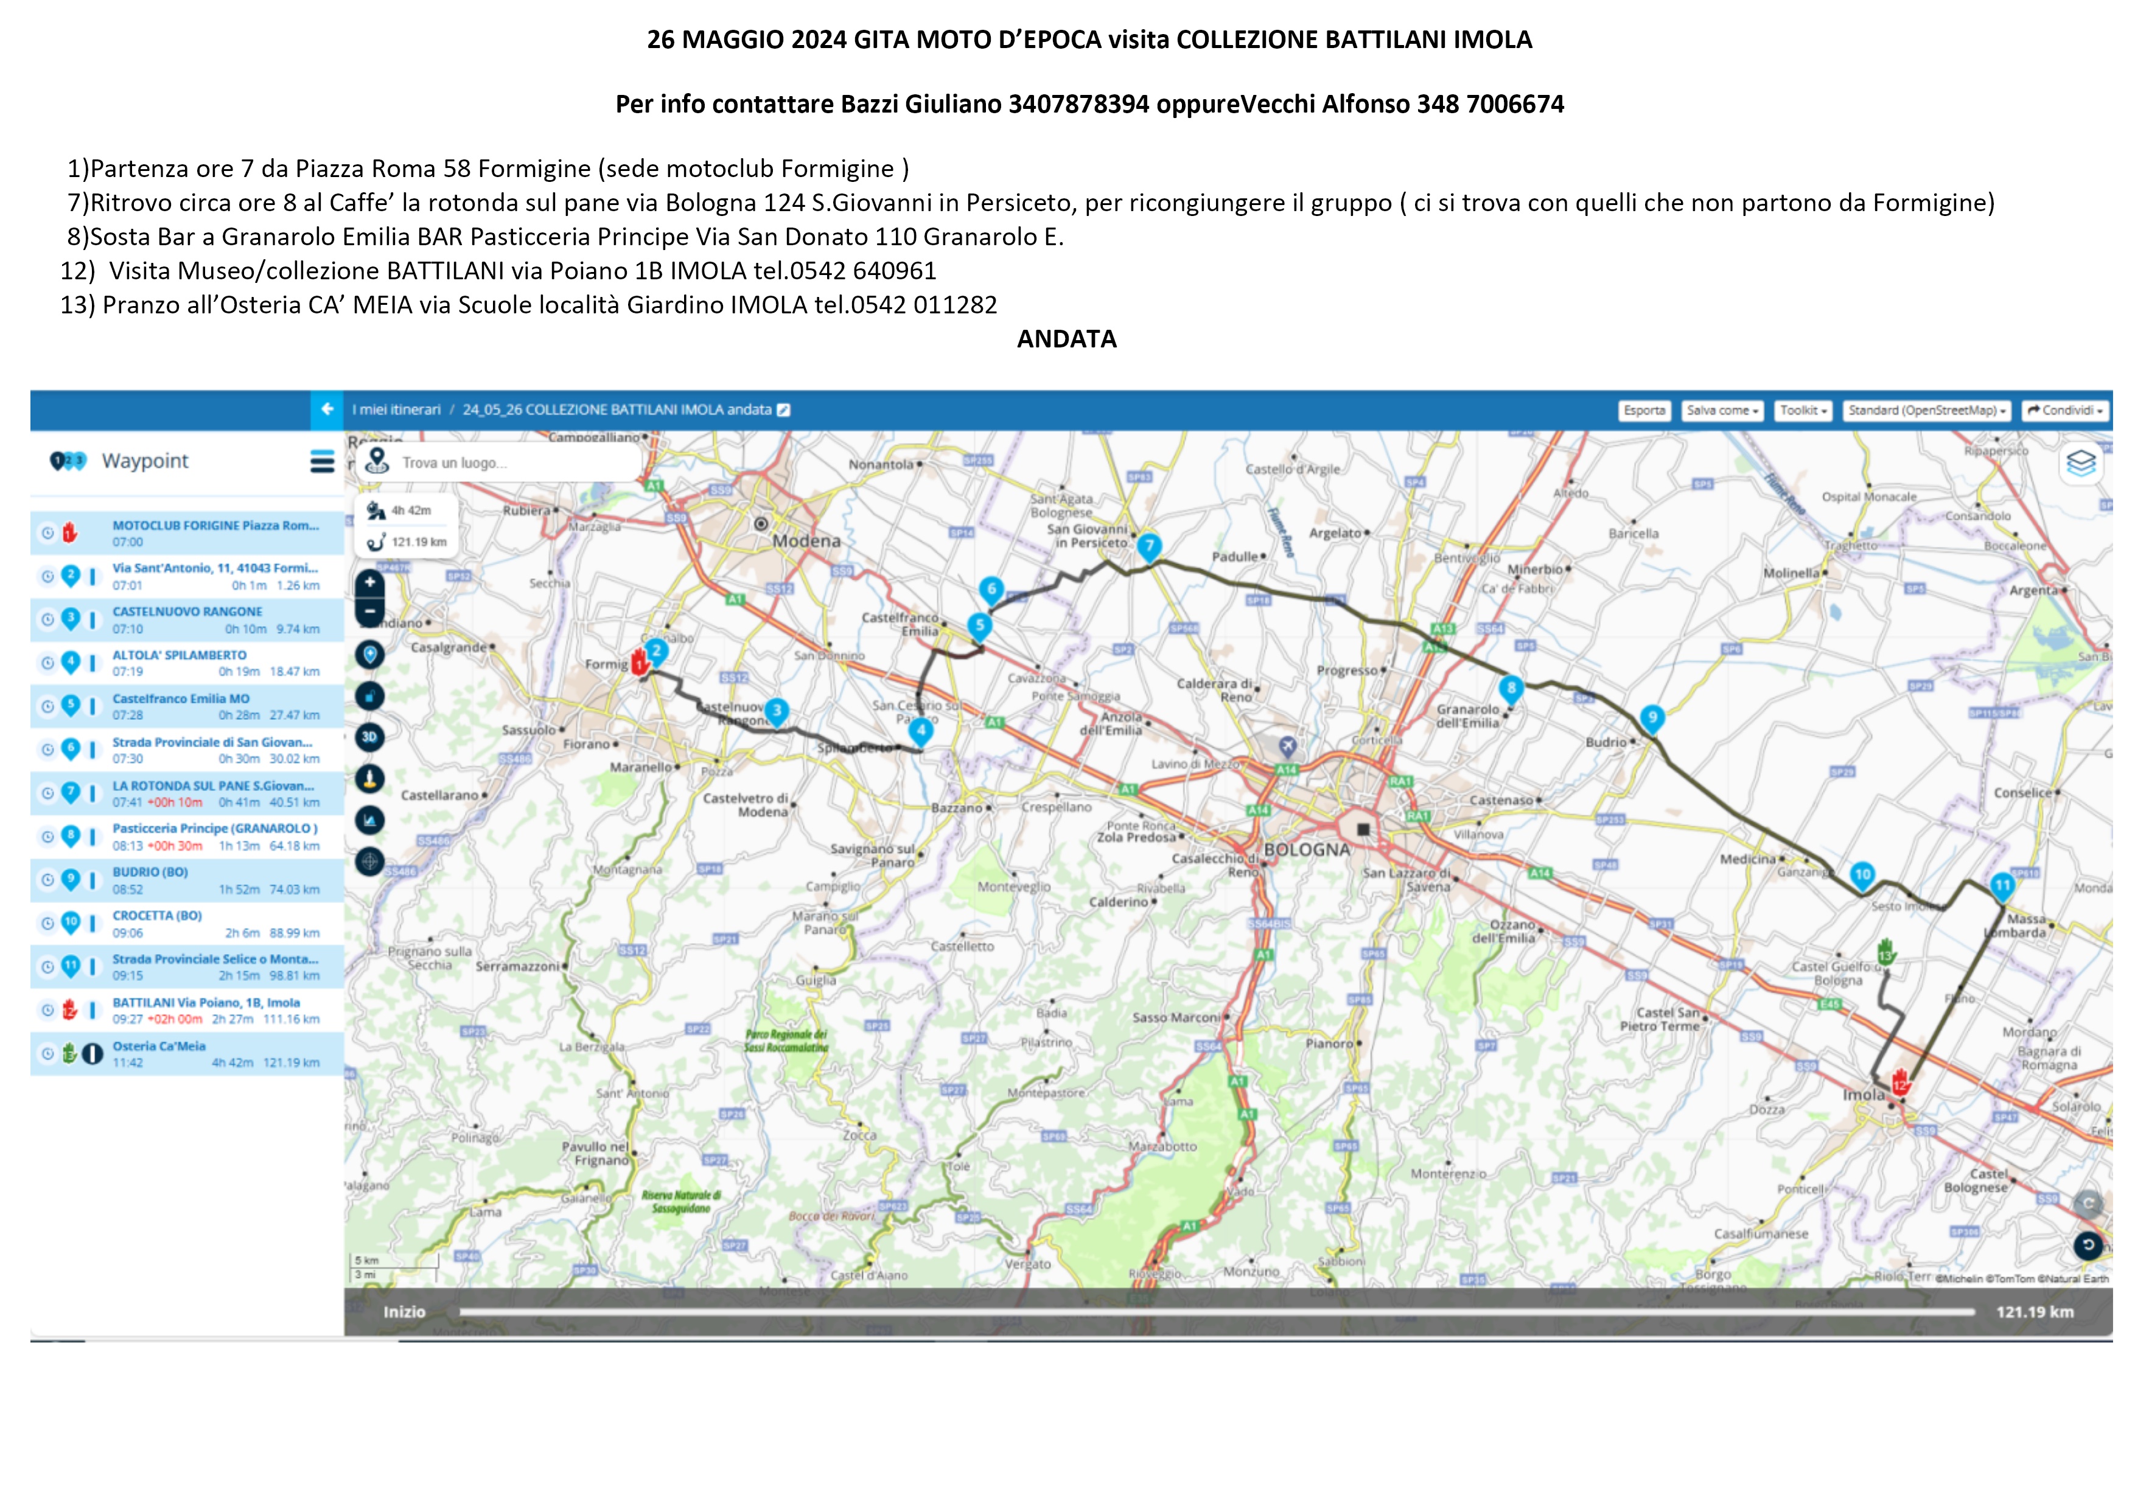Image resolution: width=2135 pixels, height=1509 pixels.
Task: Click the 07:28 arrival time at Castelfranco Emilia MO
Action: coord(127,716)
